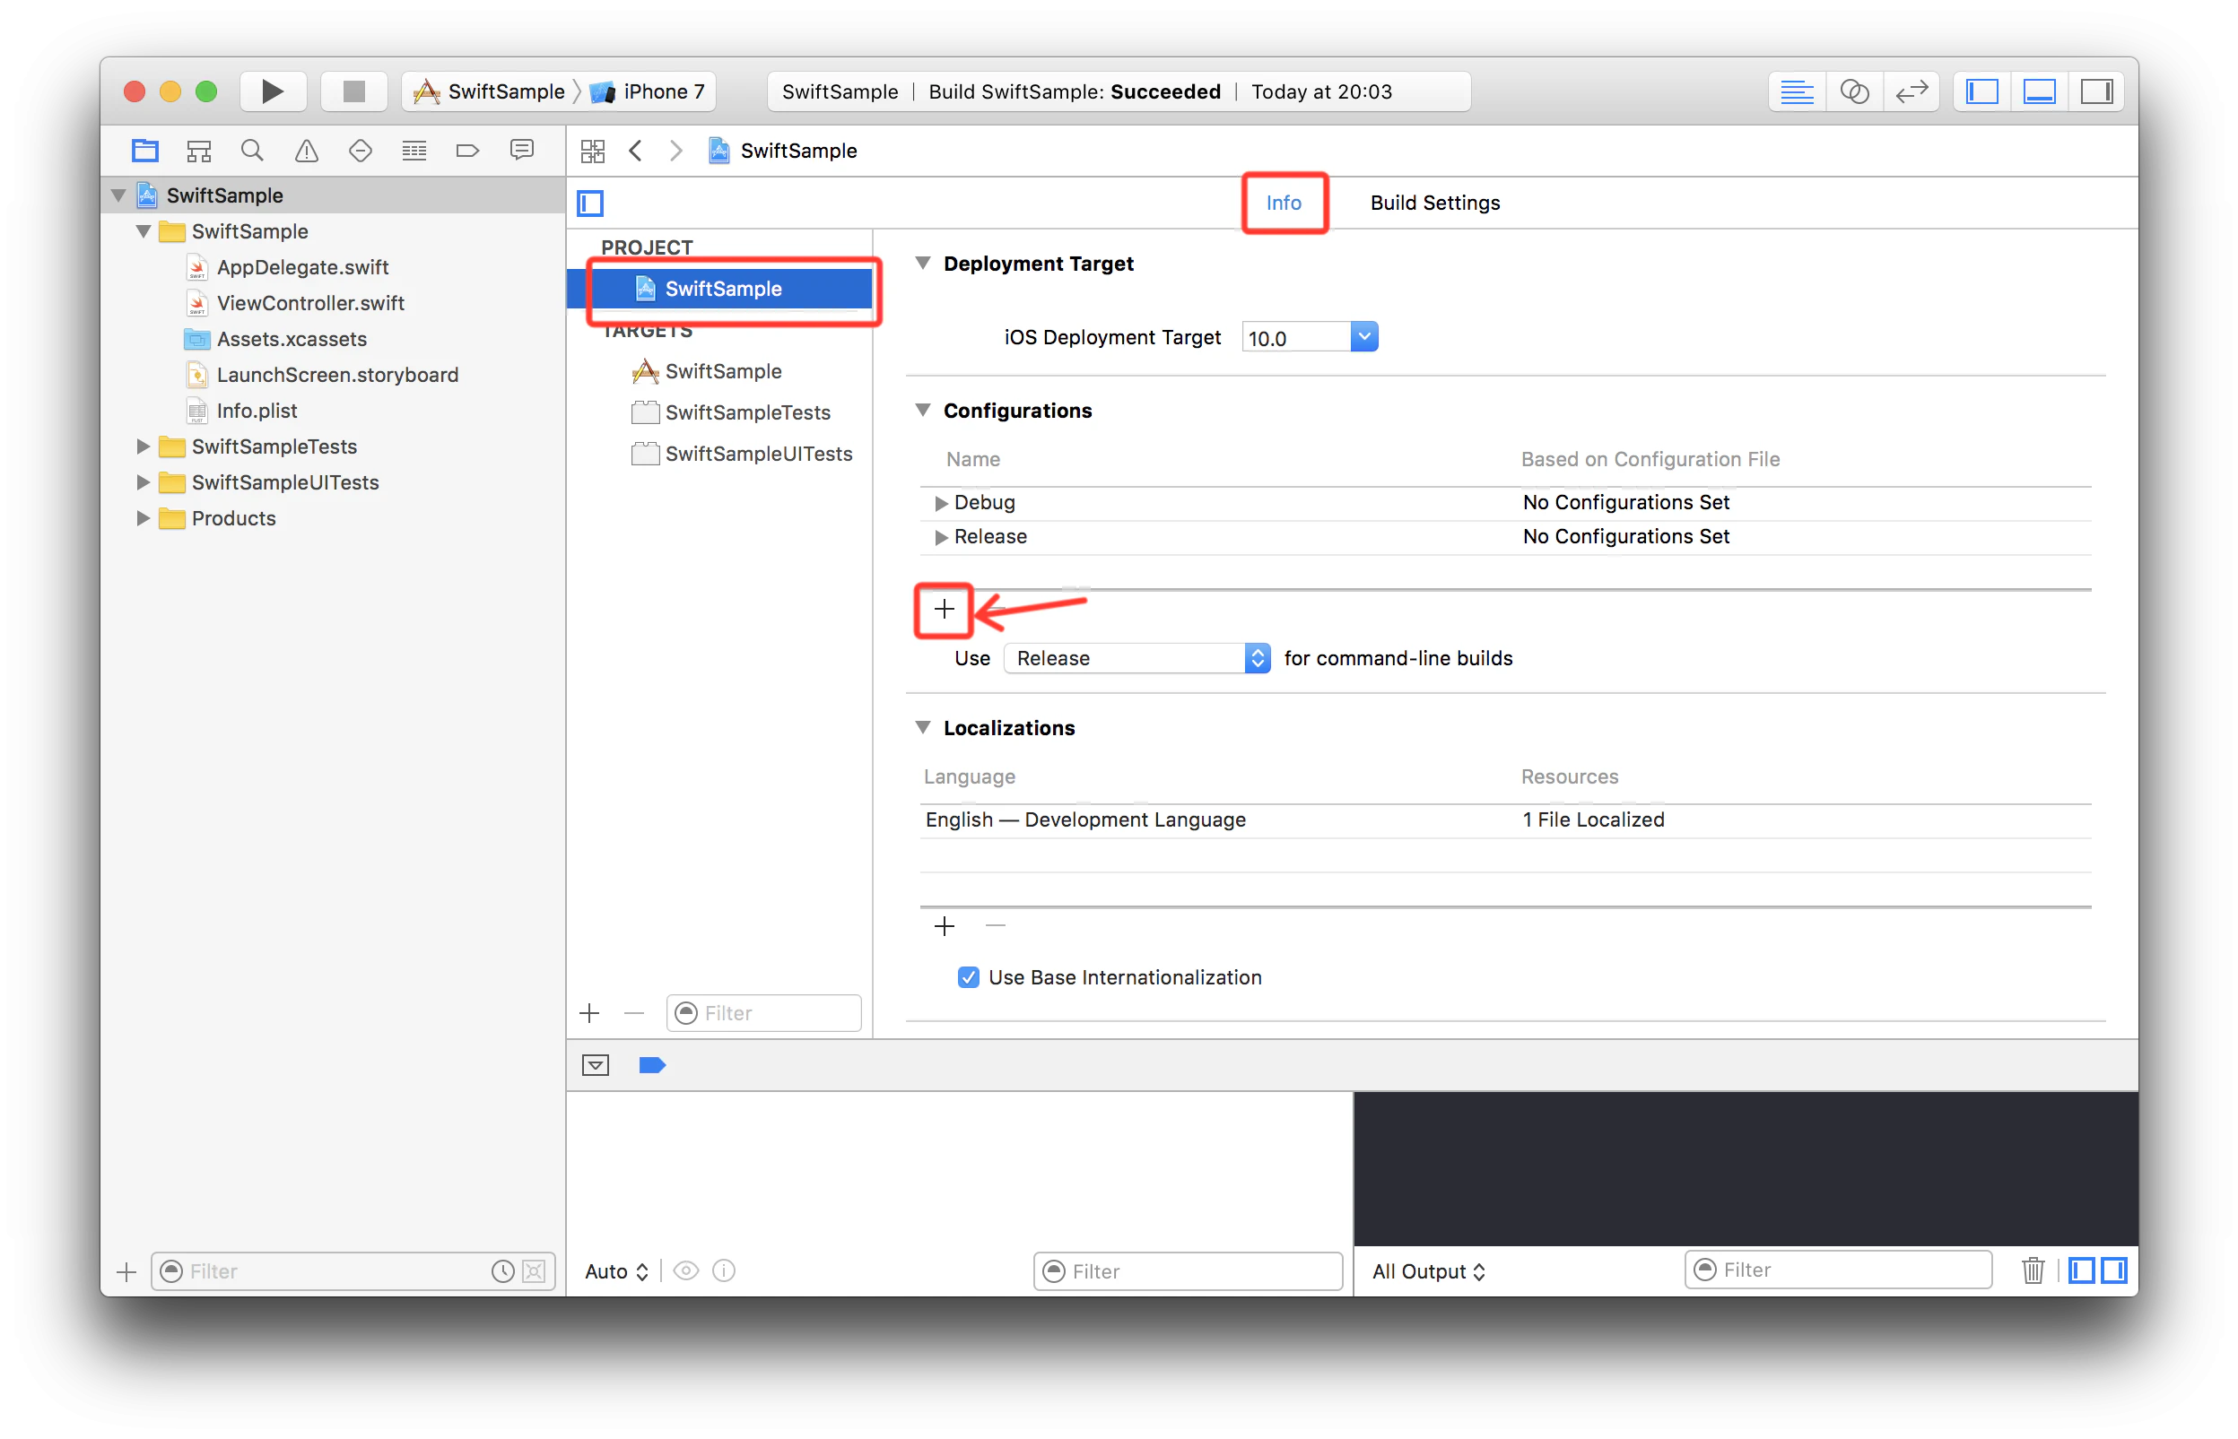Clear console with trash icon

pos(2033,1270)
